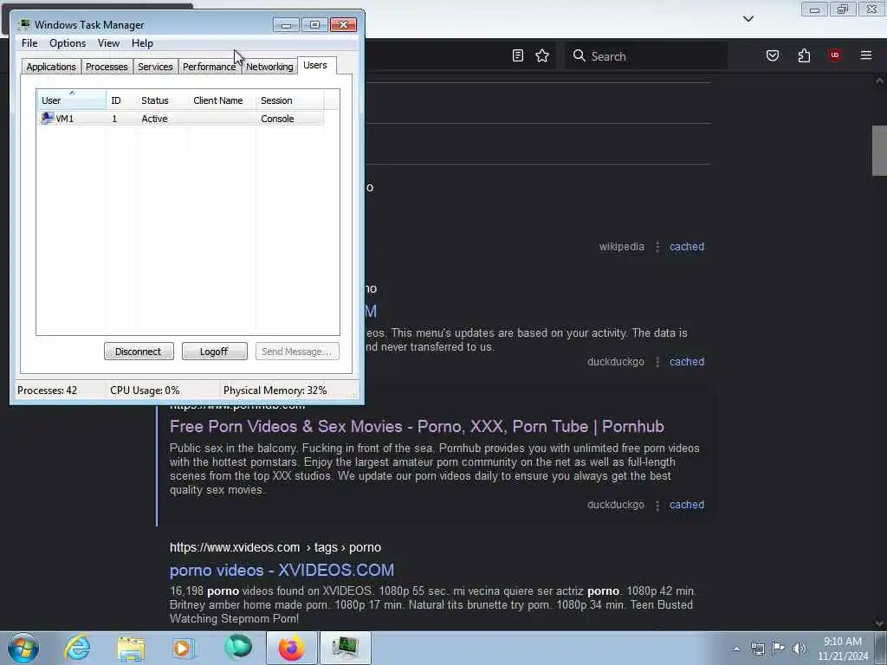The image size is (887, 665).
Task: Open Save to Pocket icon
Action: [772, 55]
